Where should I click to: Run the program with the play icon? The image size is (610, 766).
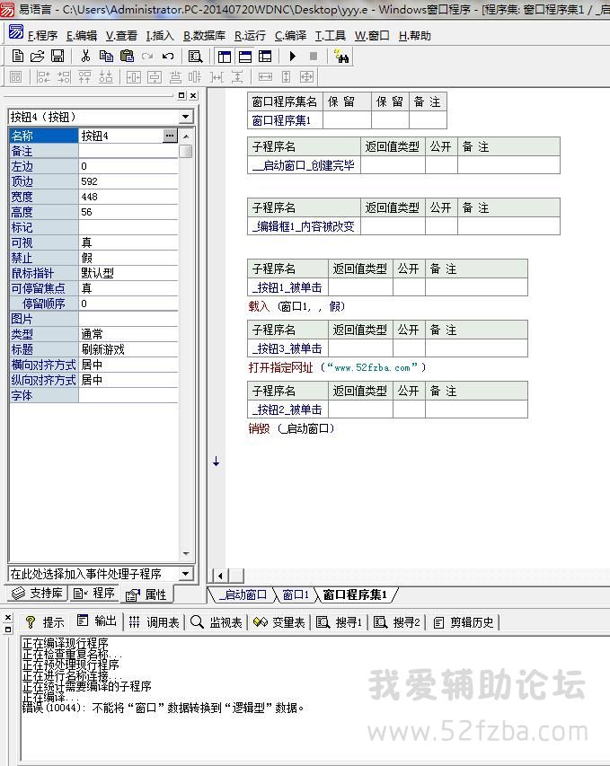[293, 56]
